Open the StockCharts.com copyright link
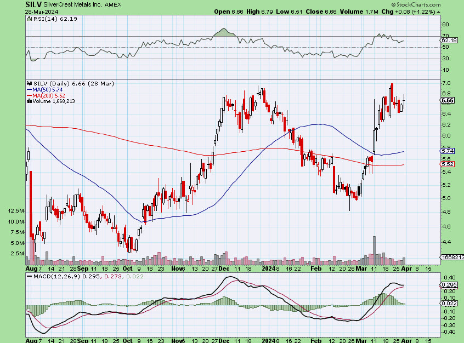This screenshot has height=343, width=464. [416, 5]
